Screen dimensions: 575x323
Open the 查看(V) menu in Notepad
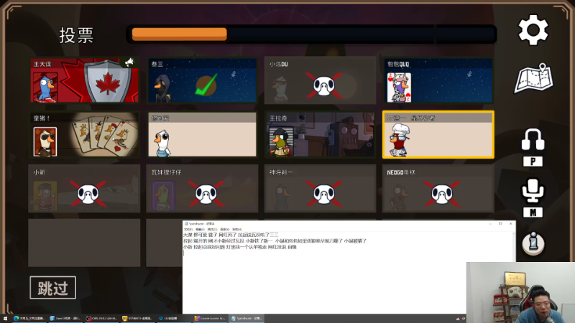224,229
